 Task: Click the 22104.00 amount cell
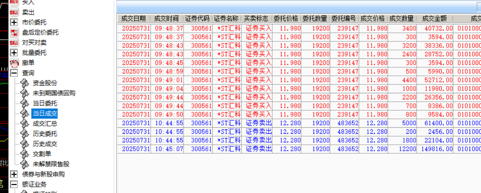(x=435, y=140)
